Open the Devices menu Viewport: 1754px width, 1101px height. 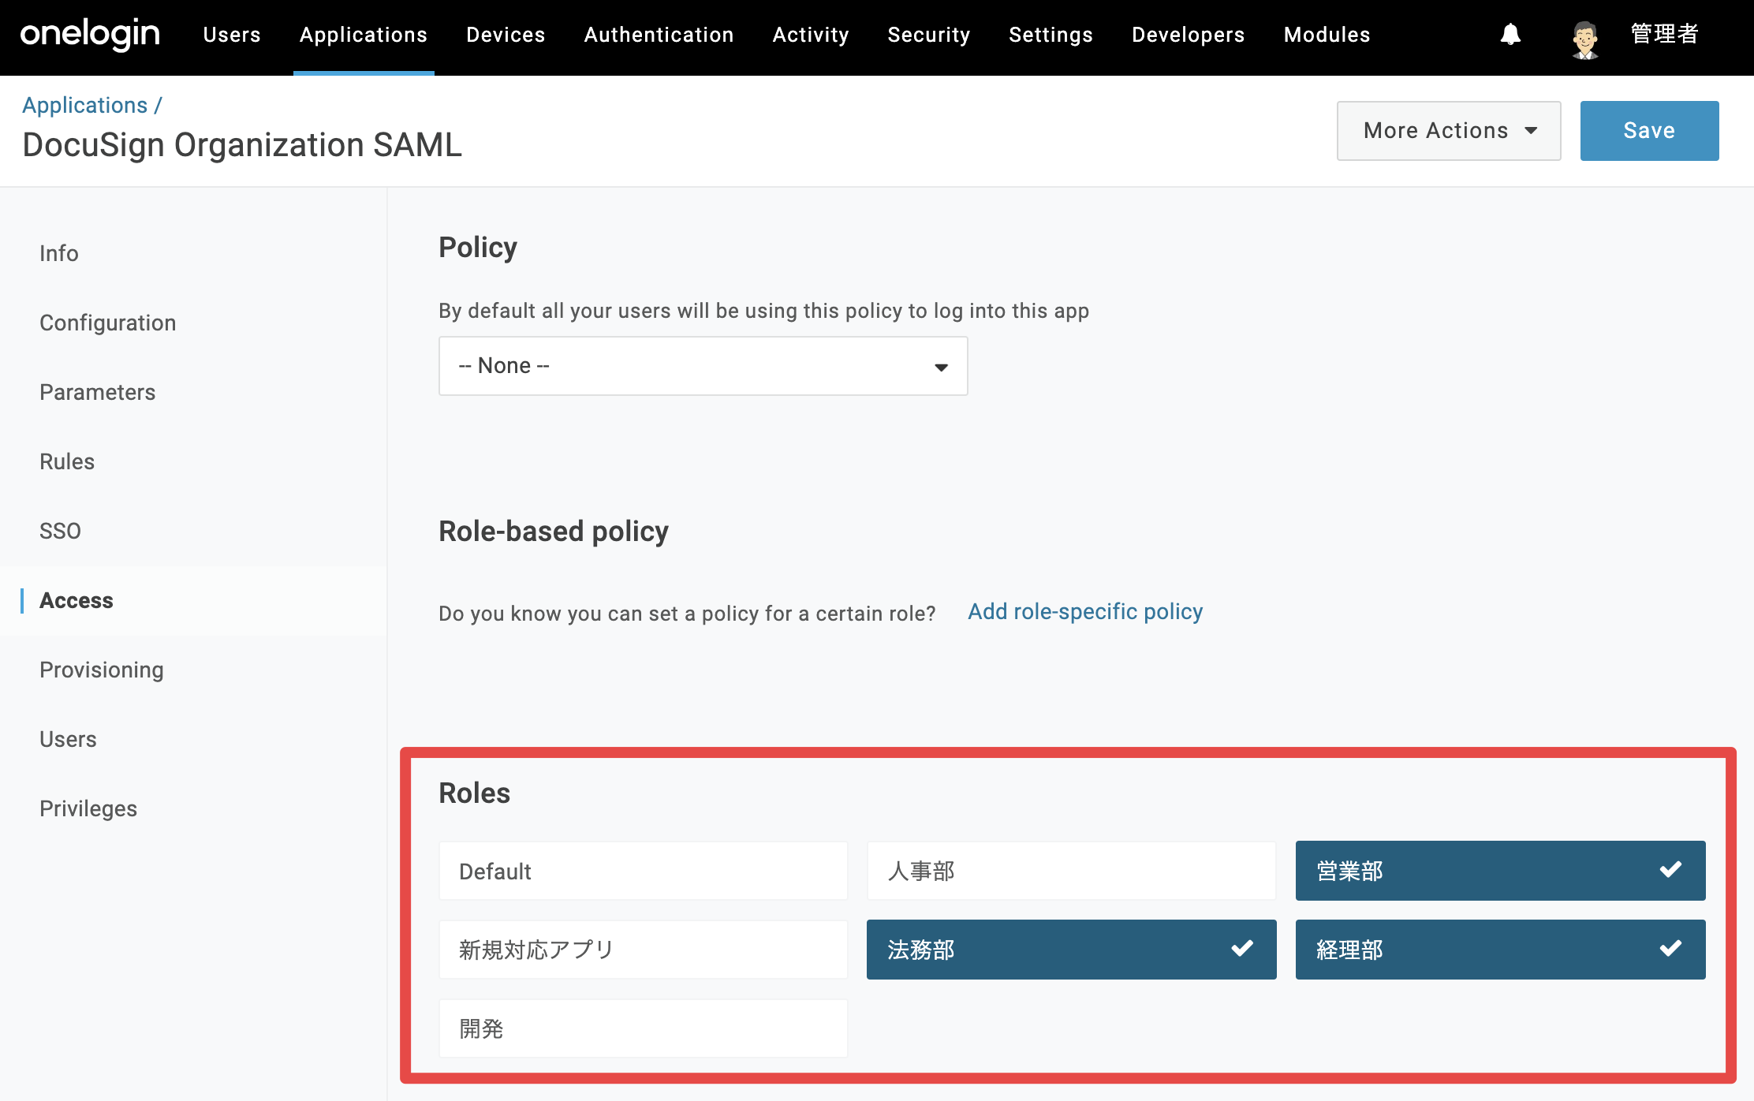506,35
